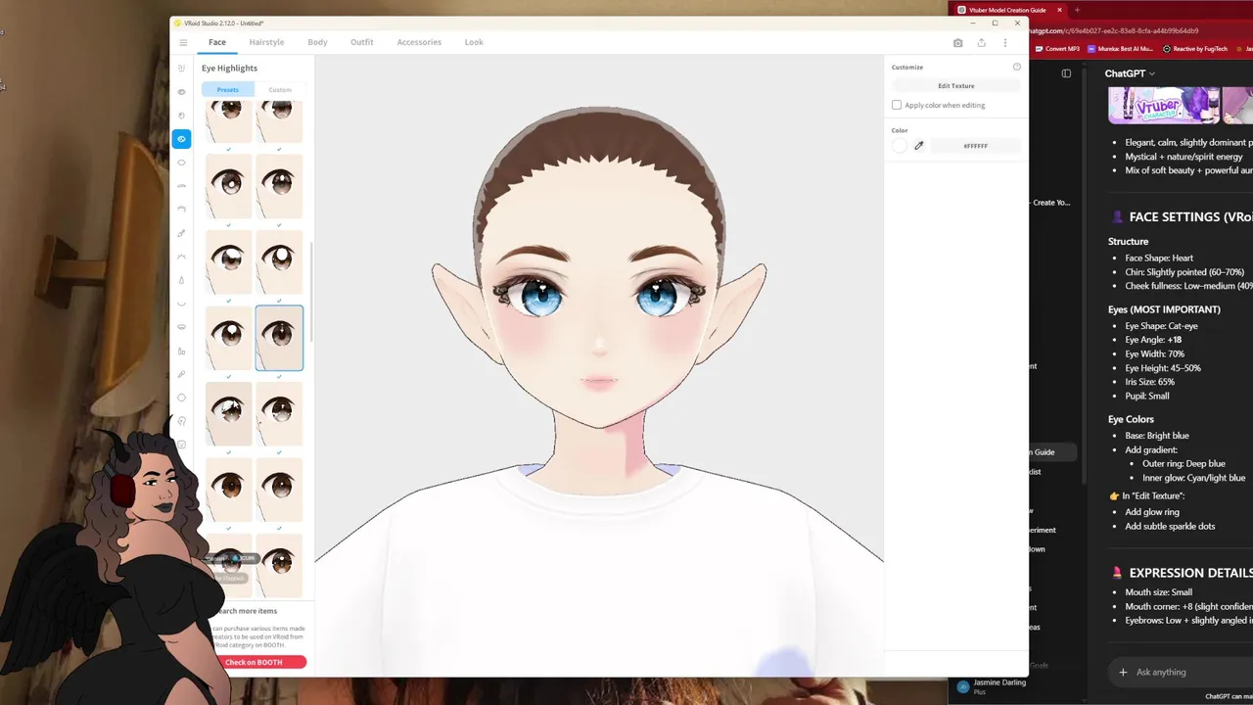Switch to the Look tab
This screenshot has width=1253, height=705.
(474, 42)
